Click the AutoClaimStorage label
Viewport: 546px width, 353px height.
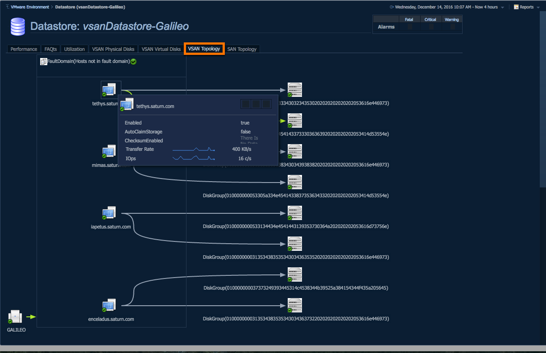[144, 132]
